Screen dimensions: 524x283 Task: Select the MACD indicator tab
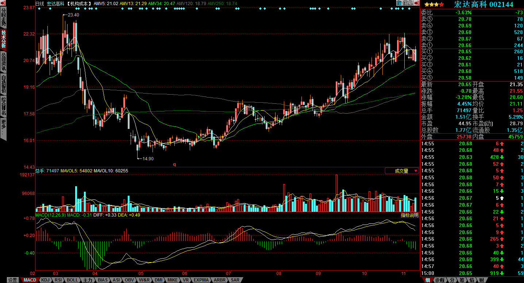[30, 280]
